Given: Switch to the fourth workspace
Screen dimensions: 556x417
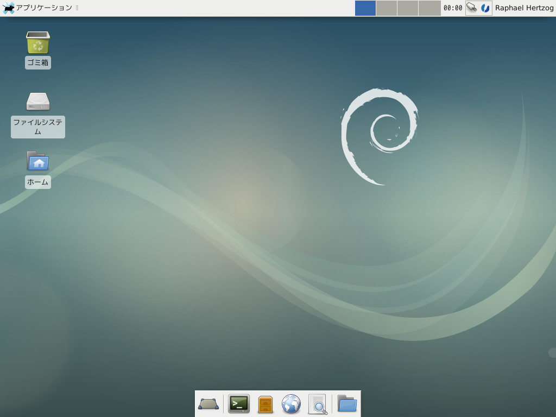Looking at the screenshot, I should tap(429, 8).
